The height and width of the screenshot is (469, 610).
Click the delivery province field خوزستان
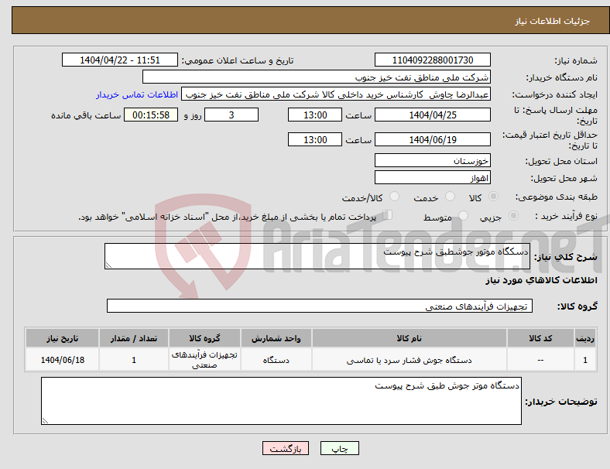pos(432,160)
